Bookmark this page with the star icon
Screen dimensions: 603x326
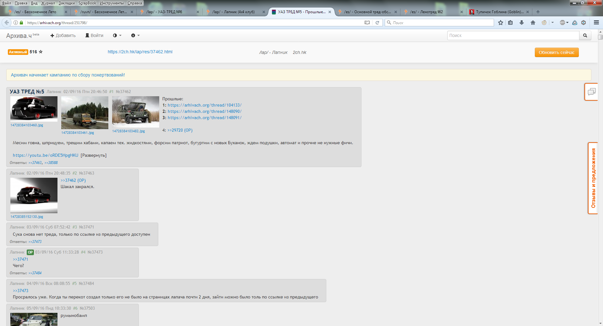click(x=500, y=23)
